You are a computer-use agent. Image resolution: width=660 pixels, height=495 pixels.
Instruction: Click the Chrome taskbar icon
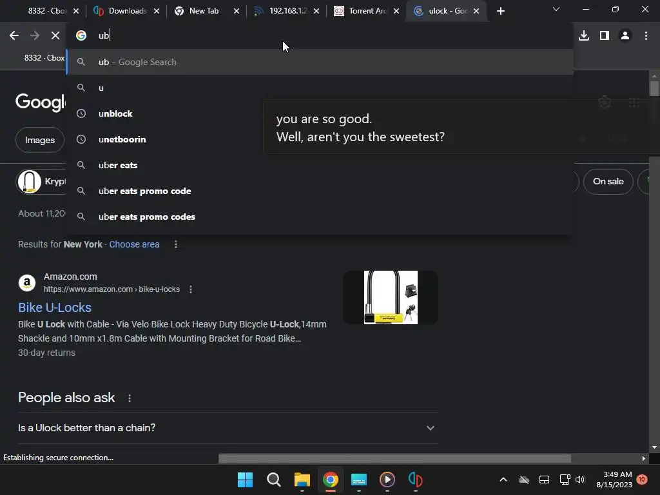(x=331, y=480)
